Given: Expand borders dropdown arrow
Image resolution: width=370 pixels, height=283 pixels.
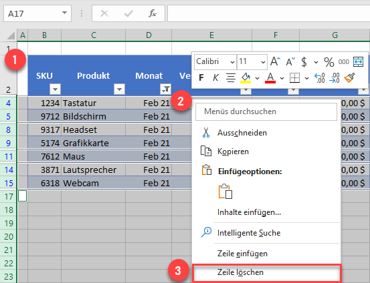Looking at the screenshot, I should pyautogui.click(x=306, y=78).
